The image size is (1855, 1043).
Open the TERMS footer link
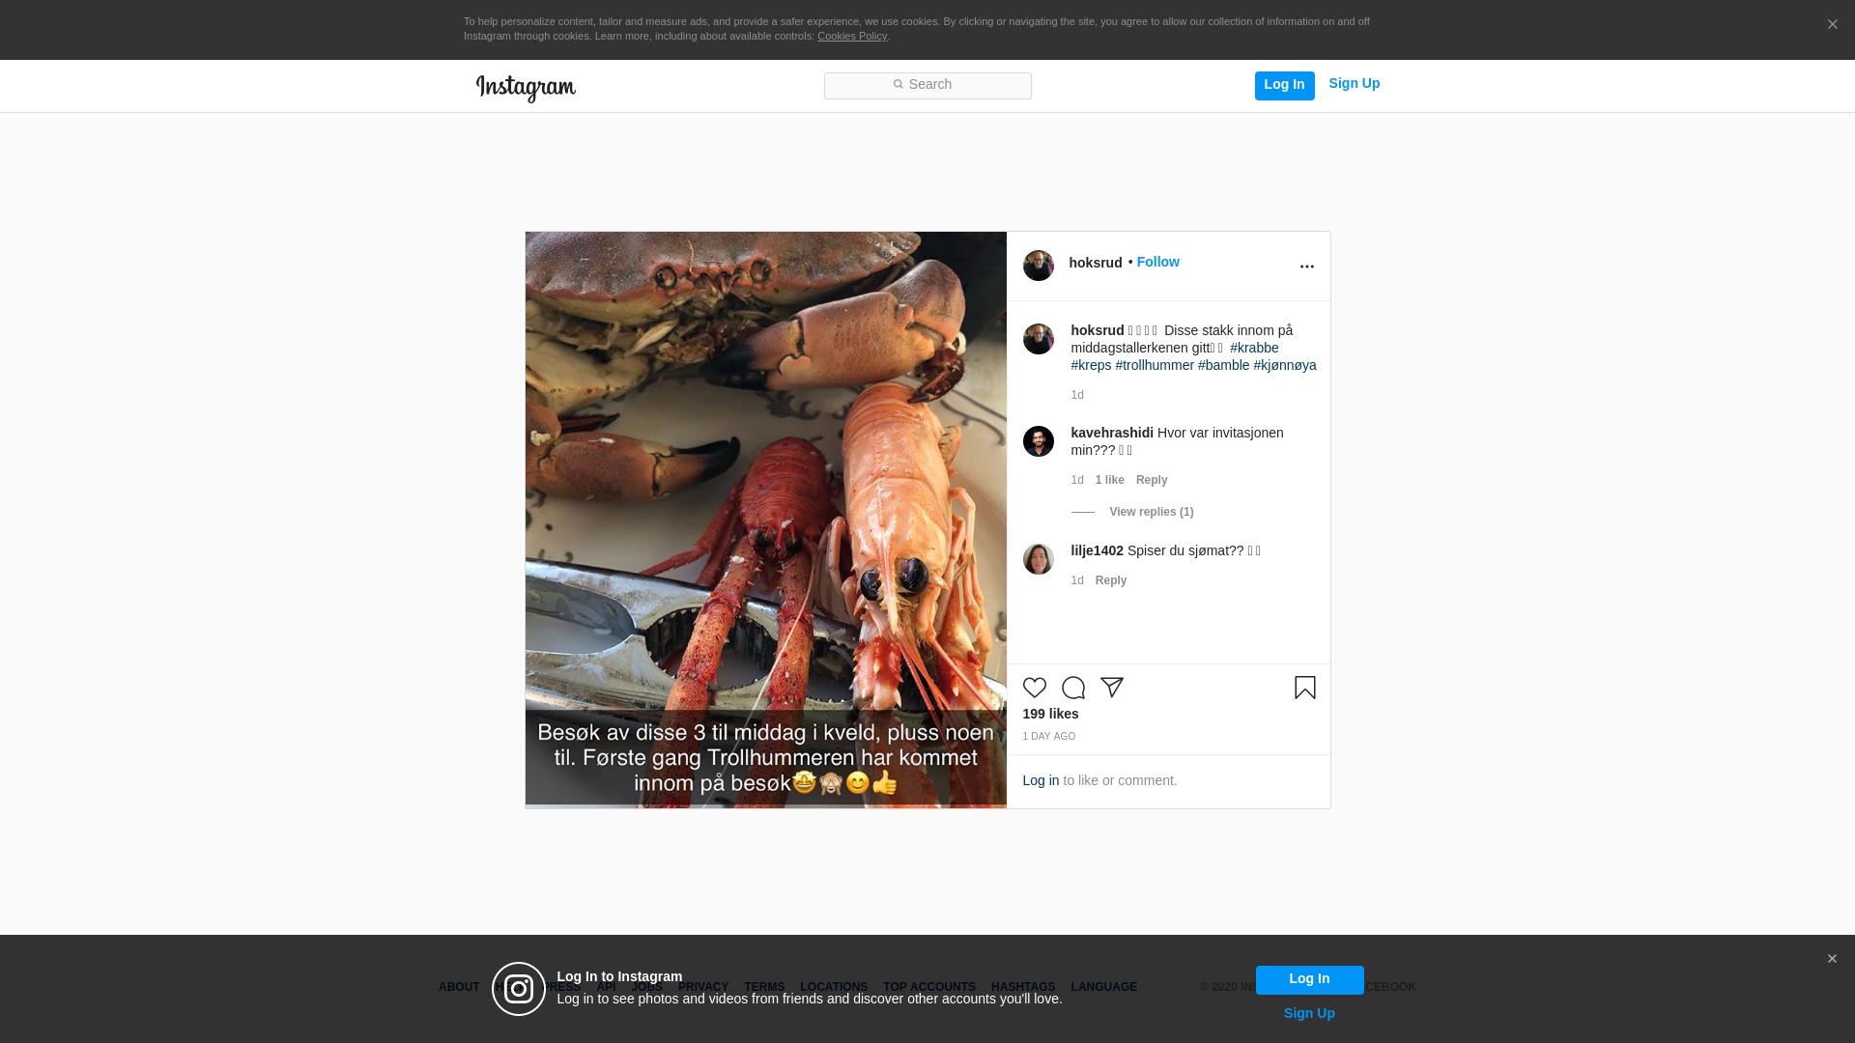[764, 987]
